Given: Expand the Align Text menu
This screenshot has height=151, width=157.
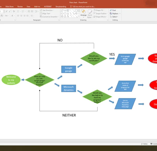Looking at the screenshot, I should click(x=45, y=13).
